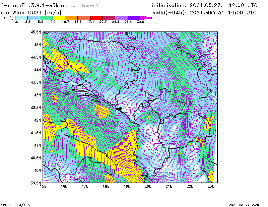Click the 45N latitude label
Viewport: 268px width, 207px height.
click(x=38, y=45)
